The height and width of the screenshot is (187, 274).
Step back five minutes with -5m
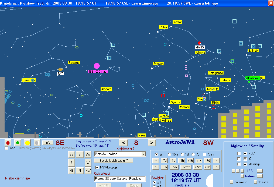pyautogui.click(x=174, y=167)
